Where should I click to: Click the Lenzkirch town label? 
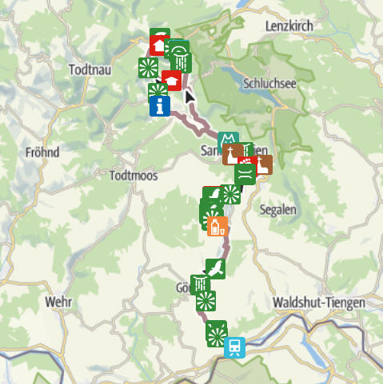(289, 26)
